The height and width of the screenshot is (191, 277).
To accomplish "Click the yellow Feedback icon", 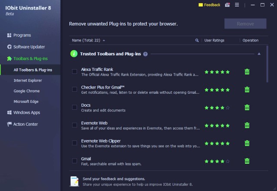I will pyautogui.click(x=200, y=5).
